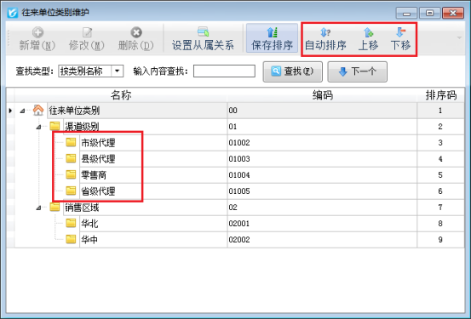
Task: Select the 市级代理 tree item
Action: (x=98, y=143)
